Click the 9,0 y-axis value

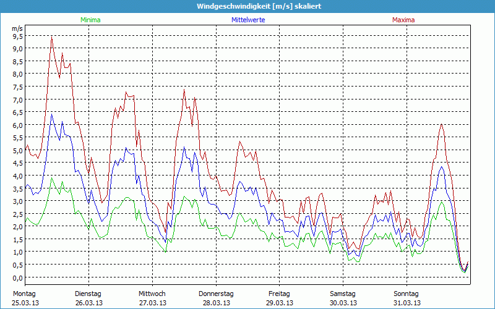18,49
